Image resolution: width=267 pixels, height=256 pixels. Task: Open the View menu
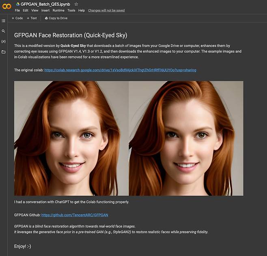[35, 11]
